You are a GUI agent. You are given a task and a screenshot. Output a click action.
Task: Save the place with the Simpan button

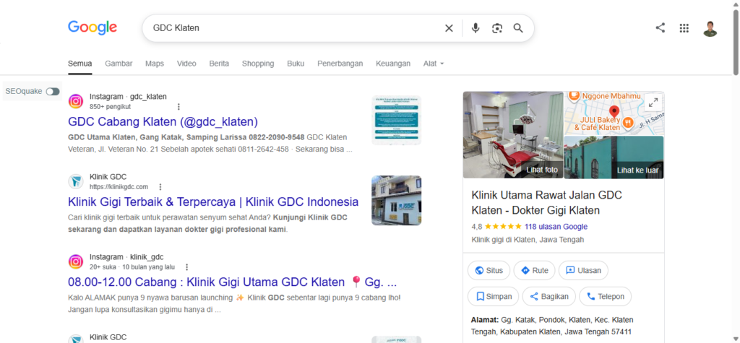click(x=493, y=296)
